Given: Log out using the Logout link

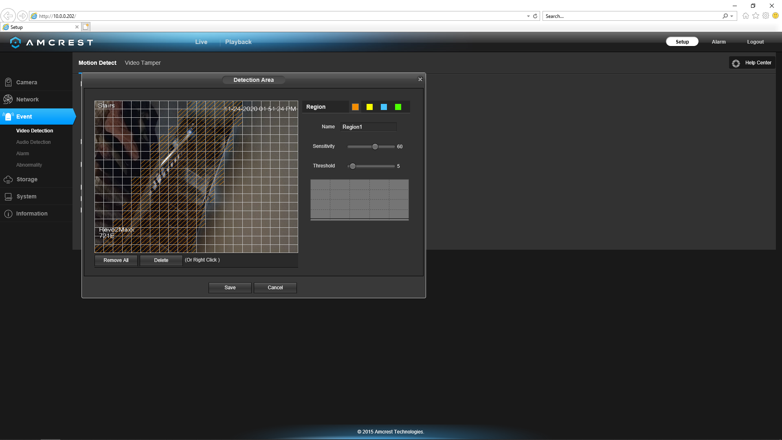Looking at the screenshot, I should click(755, 42).
